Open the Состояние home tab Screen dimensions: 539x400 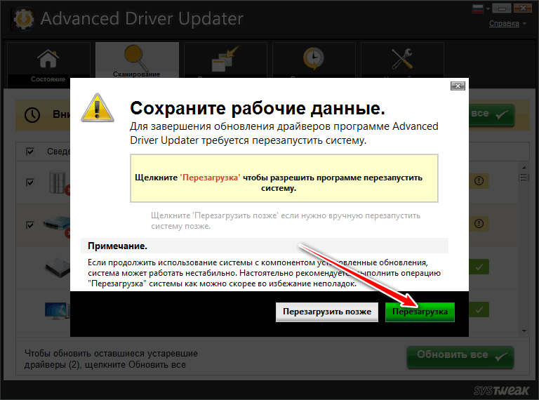48,65
